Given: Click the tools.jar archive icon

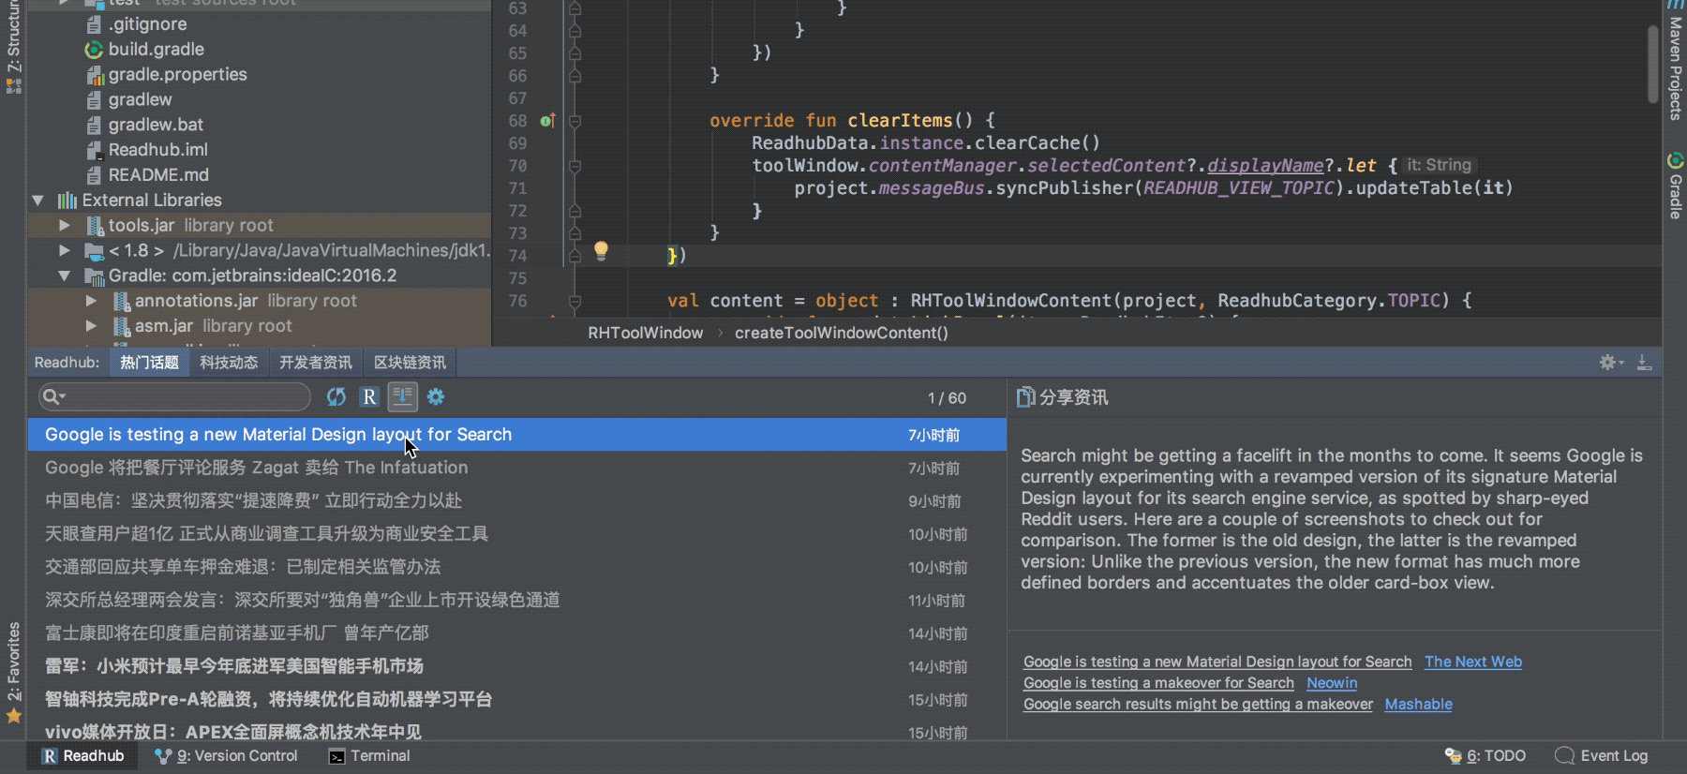Looking at the screenshot, I should pyautogui.click(x=94, y=226).
